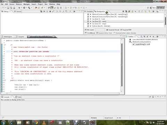The image size is (167, 125).
Task: Select the Debug perspective button
Action: pos(161,8)
